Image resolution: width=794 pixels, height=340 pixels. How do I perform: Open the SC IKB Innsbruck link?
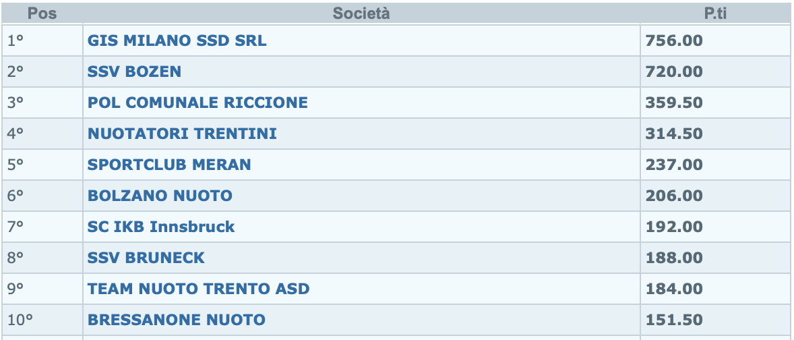161,227
